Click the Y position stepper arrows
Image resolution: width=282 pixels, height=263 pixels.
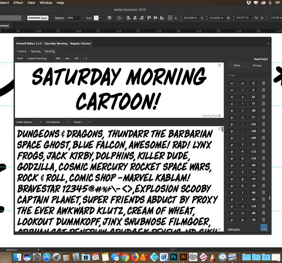tap(207, 18)
